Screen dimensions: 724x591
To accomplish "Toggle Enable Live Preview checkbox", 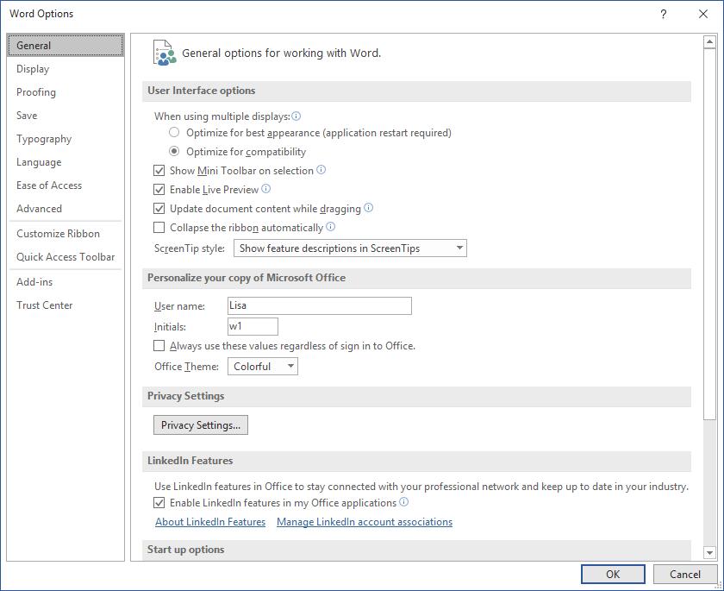I will [x=159, y=190].
